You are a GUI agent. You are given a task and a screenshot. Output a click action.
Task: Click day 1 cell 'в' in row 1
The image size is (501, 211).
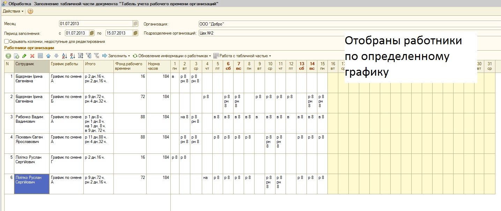pyautogui.click(x=175, y=83)
